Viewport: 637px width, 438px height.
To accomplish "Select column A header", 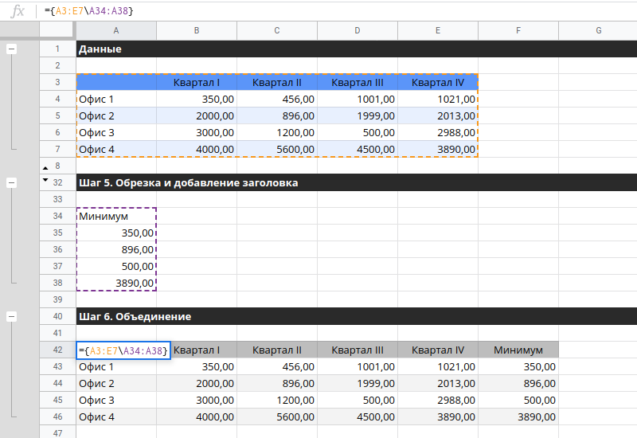I will coord(116,31).
